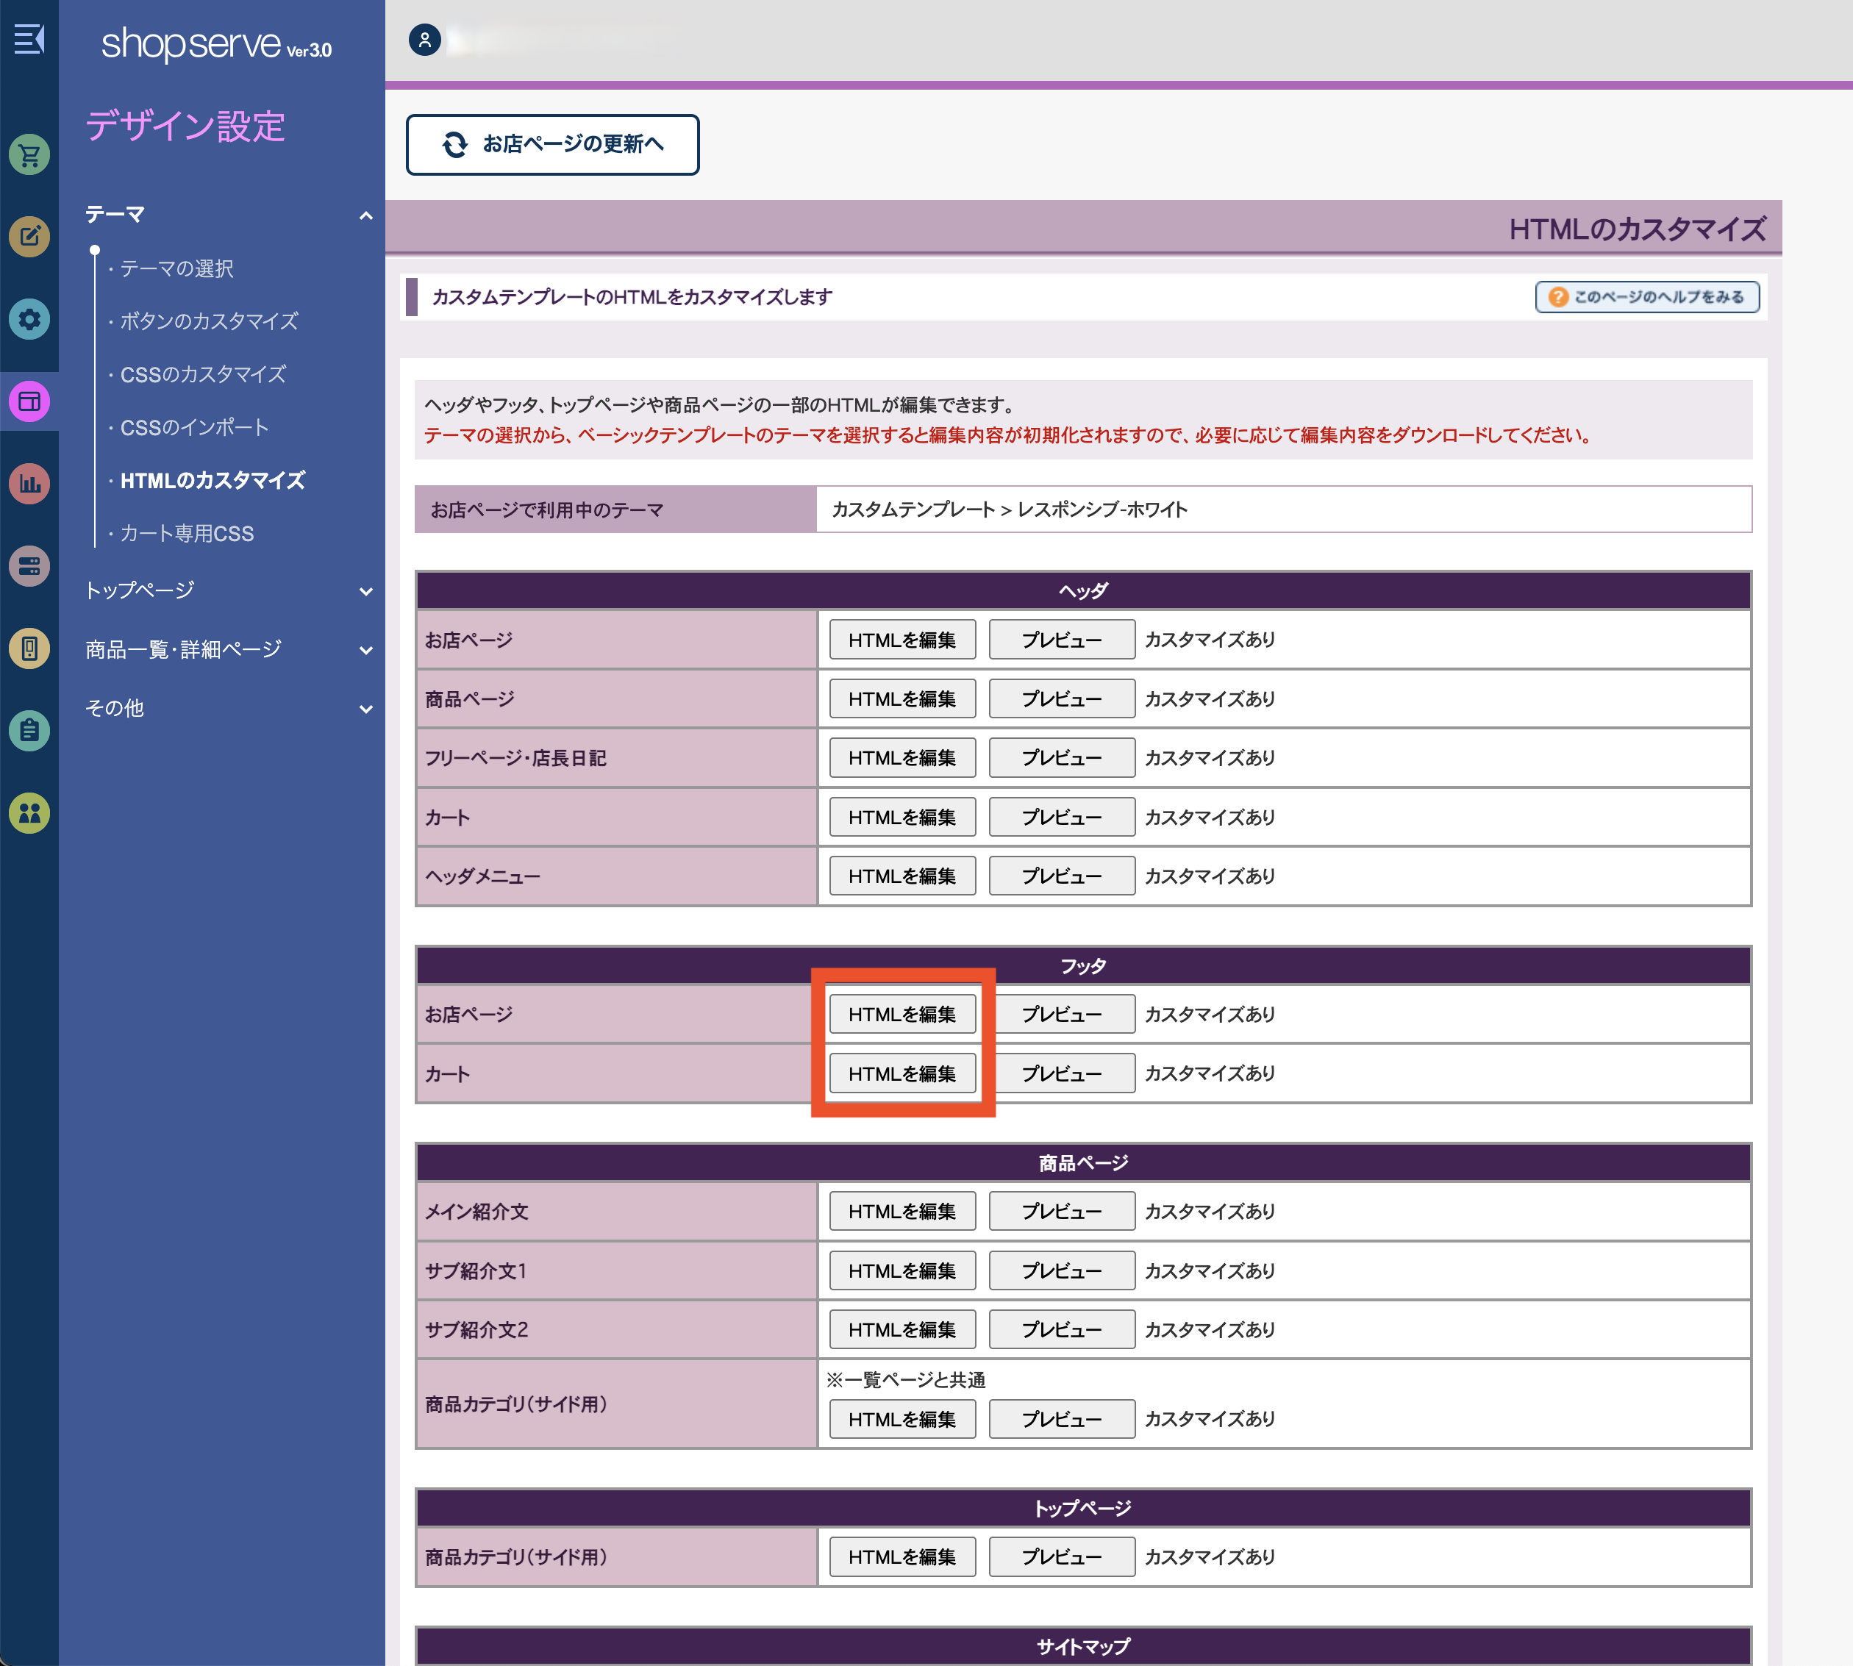The width and height of the screenshot is (1853, 1666).
Task: Collapse the テーマ menu section
Action: click(x=365, y=216)
